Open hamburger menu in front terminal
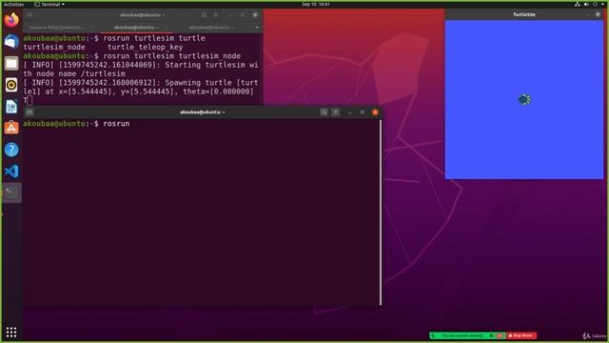The image size is (609, 343). 336,112
